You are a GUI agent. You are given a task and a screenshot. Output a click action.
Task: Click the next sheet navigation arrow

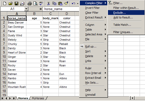coord(10,98)
